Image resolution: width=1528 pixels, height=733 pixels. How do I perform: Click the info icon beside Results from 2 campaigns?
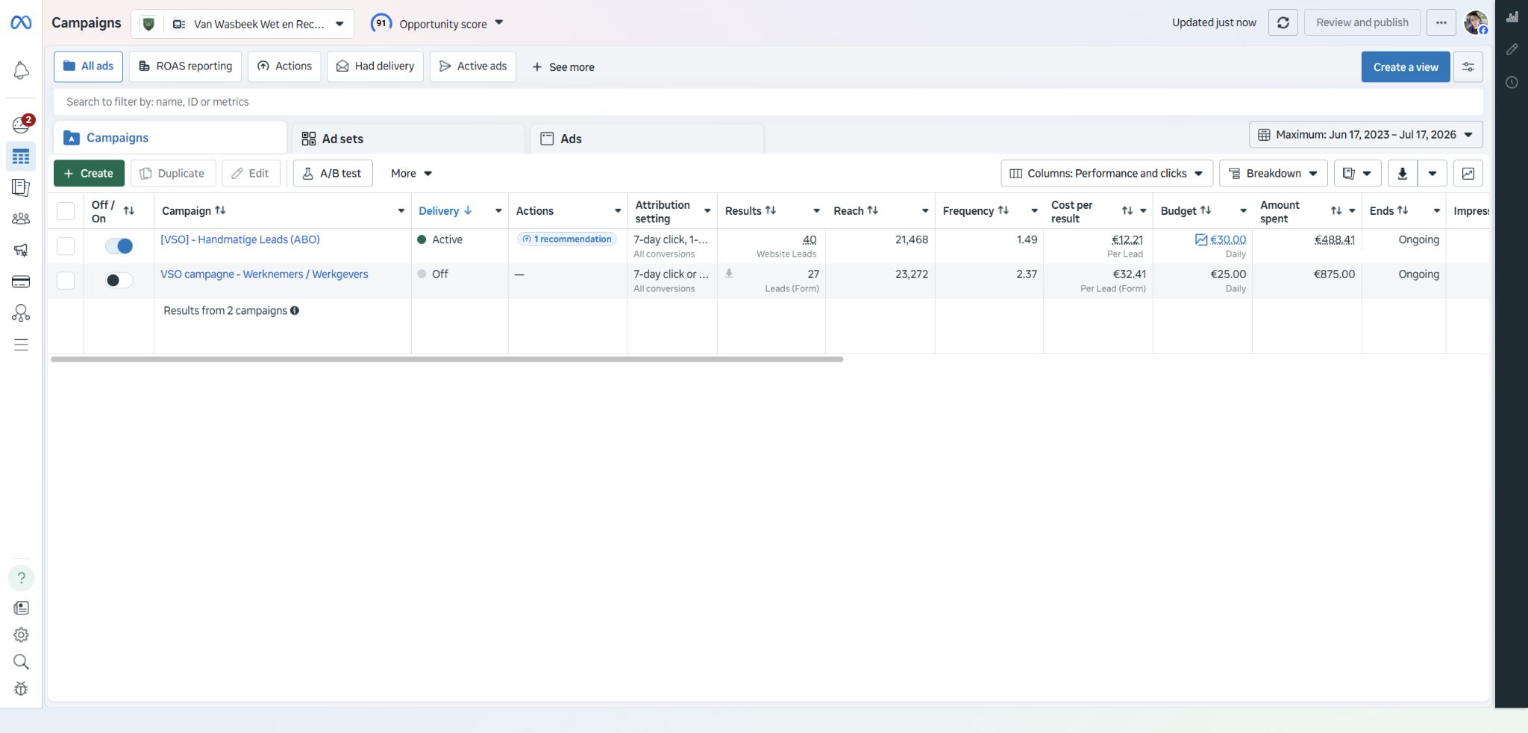[295, 311]
